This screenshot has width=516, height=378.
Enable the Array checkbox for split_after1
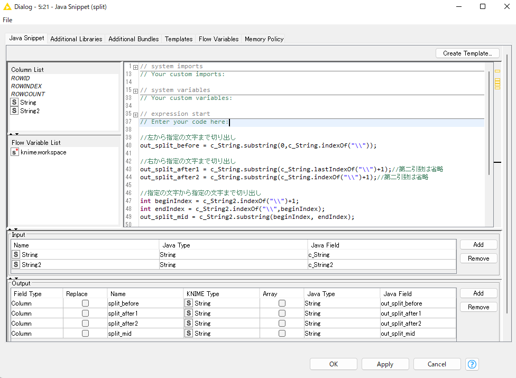282,314
